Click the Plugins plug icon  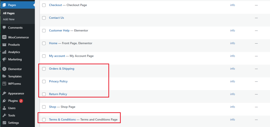4,101
